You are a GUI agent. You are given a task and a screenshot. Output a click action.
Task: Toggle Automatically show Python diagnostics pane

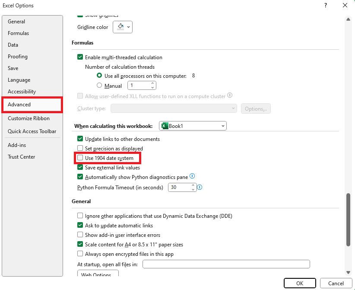(x=80, y=177)
